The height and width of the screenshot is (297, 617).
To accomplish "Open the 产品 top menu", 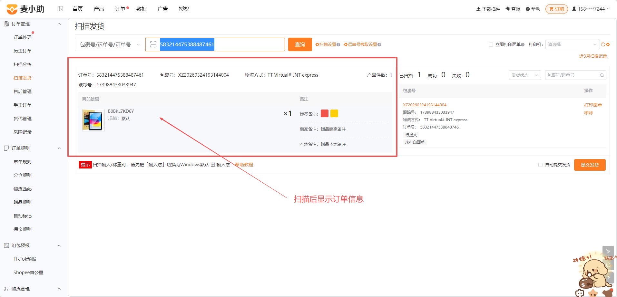I will pos(99,9).
